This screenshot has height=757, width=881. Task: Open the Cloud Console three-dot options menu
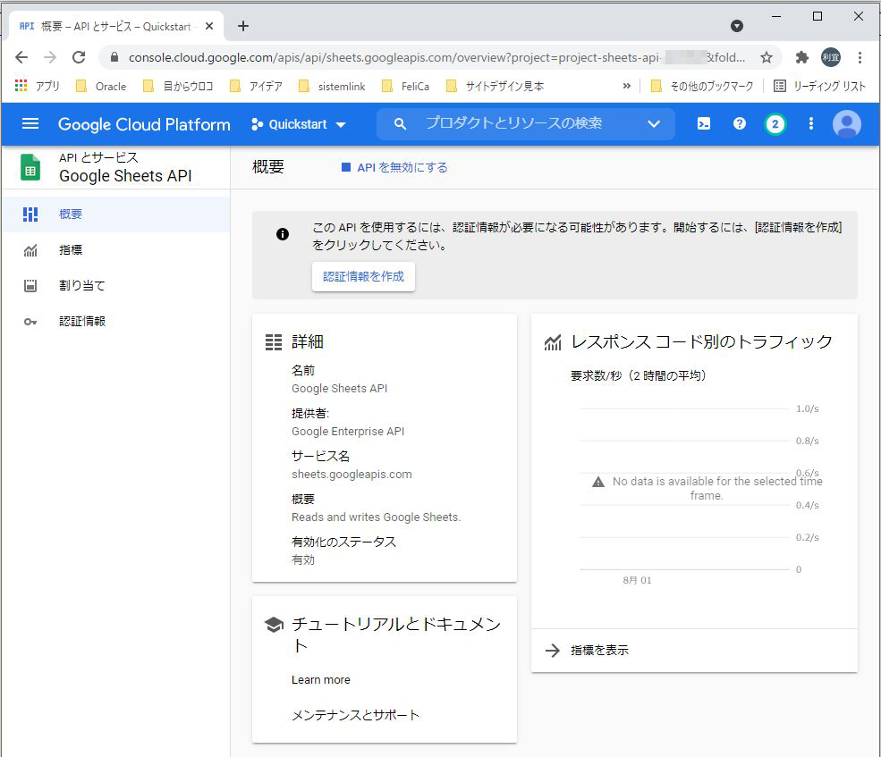tap(810, 124)
